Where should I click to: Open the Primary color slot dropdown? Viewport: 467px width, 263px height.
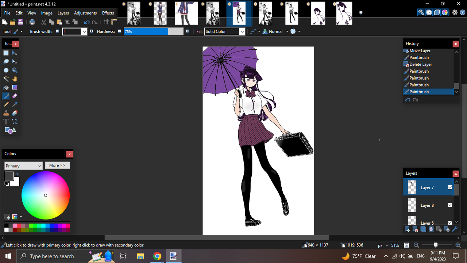pyautogui.click(x=40, y=165)
